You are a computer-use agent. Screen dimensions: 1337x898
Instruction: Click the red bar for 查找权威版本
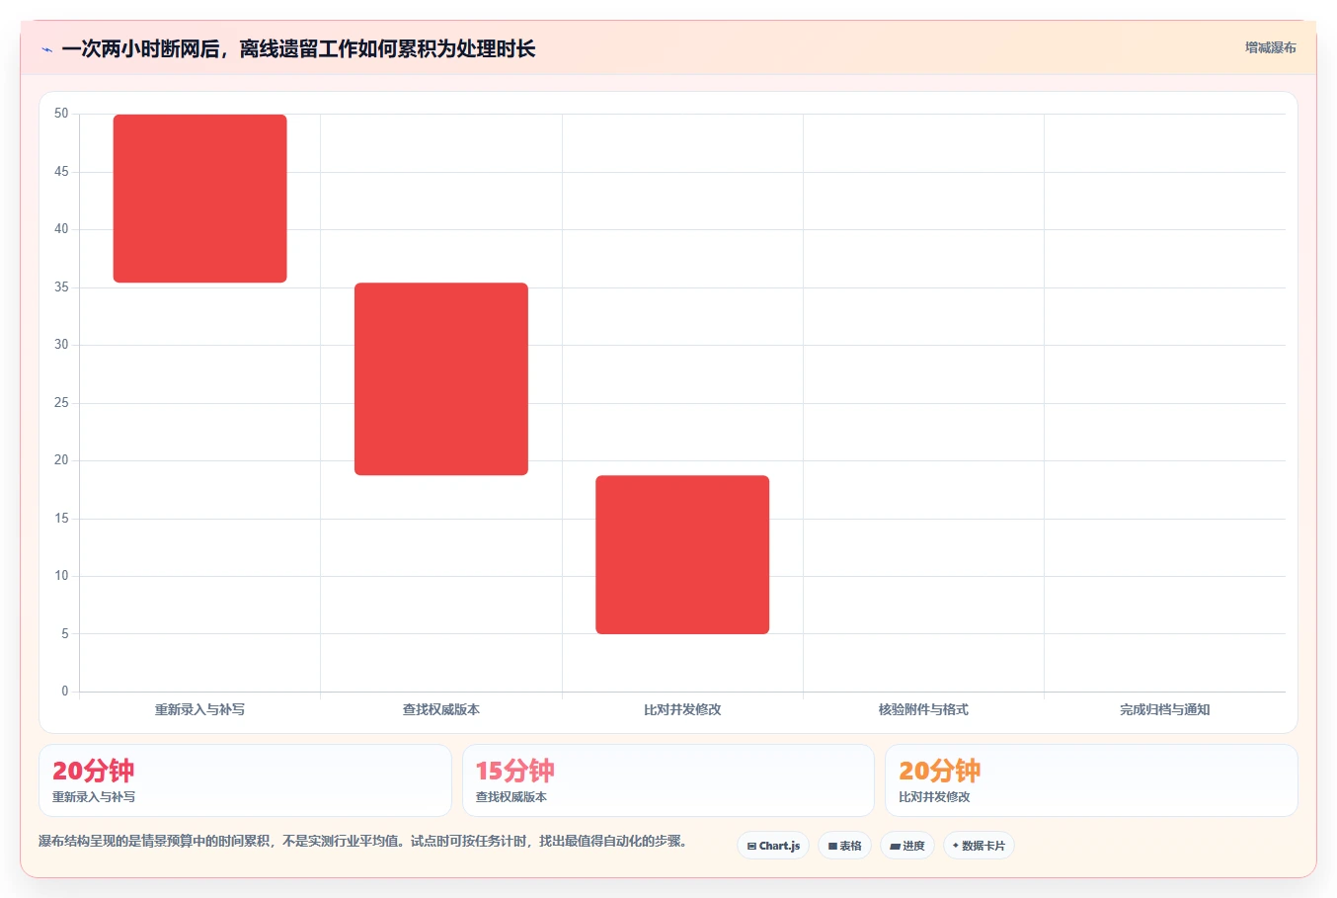click(441, 379)
